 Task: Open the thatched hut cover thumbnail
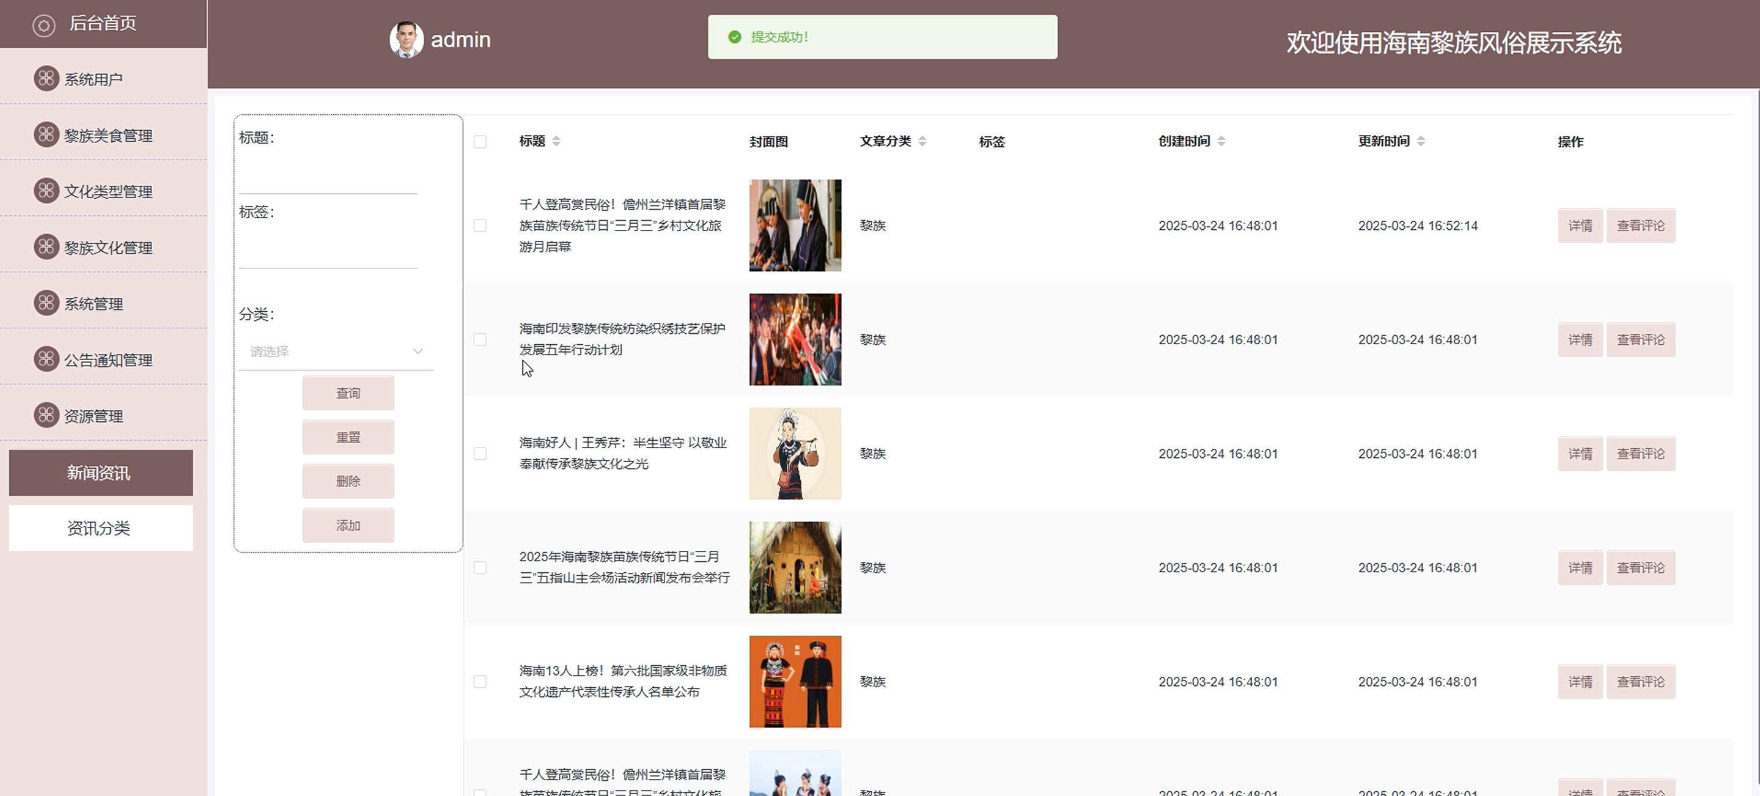pos(795,568)
